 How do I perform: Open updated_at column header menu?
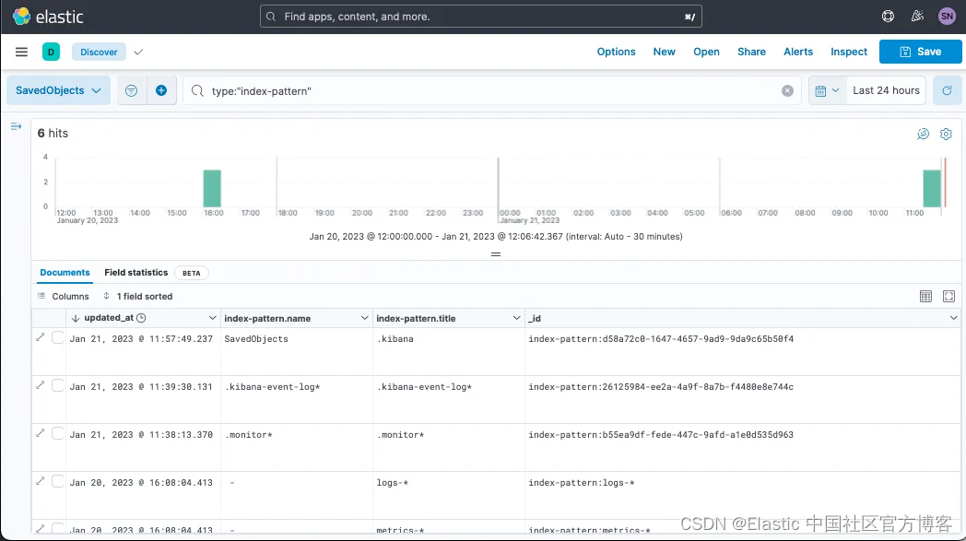click(212, 318)
